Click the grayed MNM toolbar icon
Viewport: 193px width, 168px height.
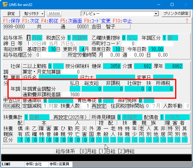pyautogui.click(x=54, y=14)
